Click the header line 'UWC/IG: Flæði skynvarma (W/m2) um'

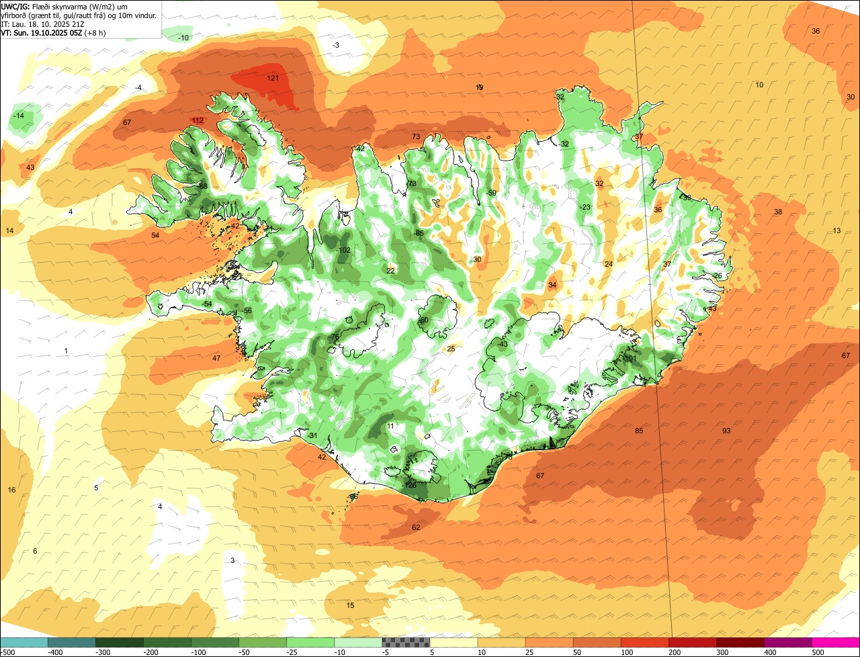[x=64, y=6]
